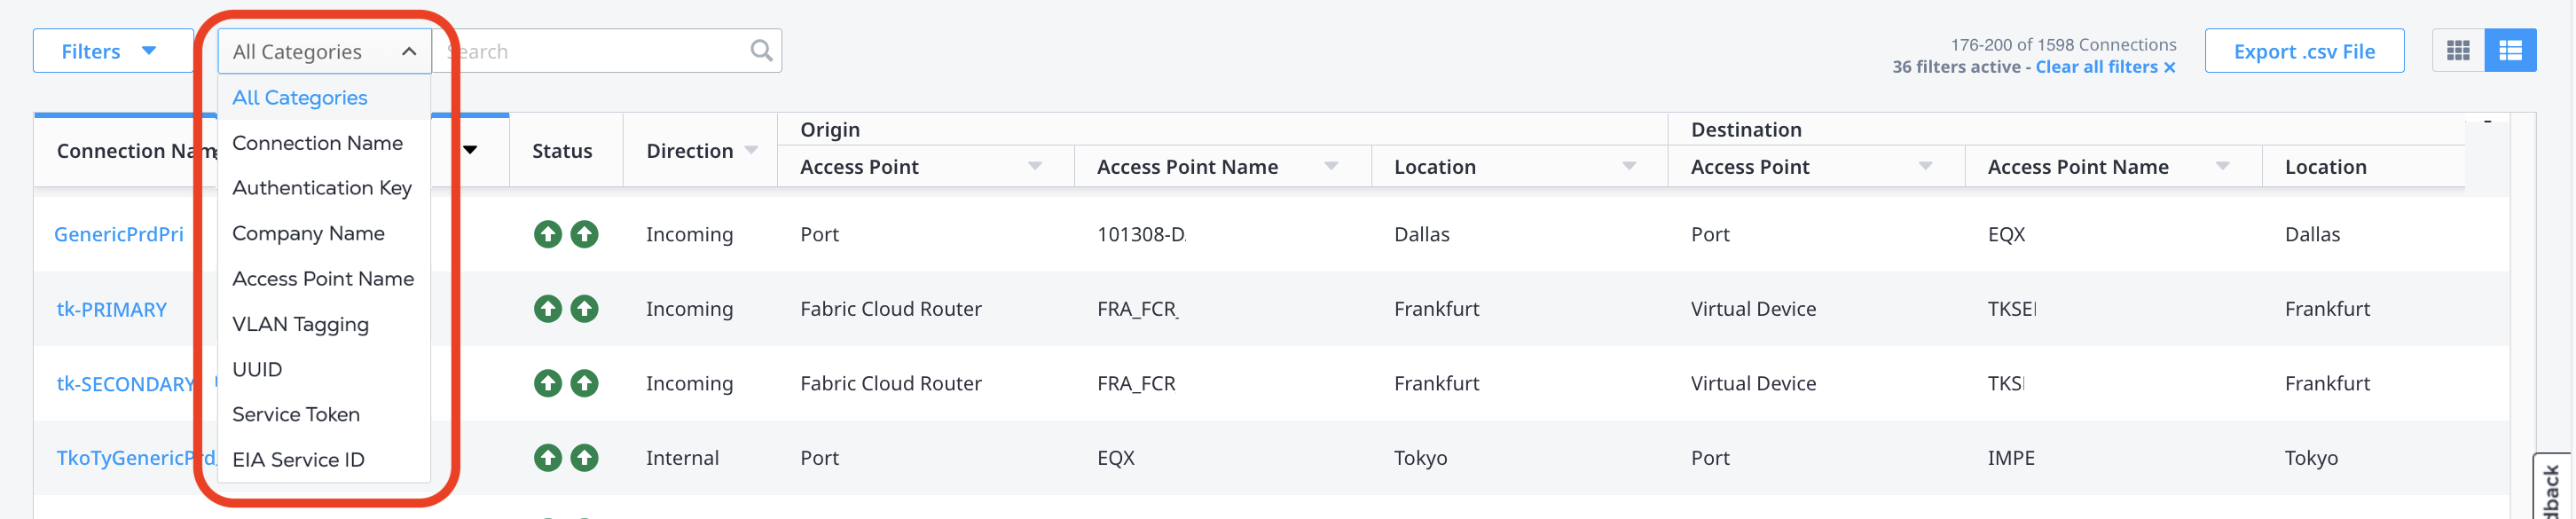Click second green status arrow for tk-PRIMARY row
2576x519 pixels.
click(584, 309)
